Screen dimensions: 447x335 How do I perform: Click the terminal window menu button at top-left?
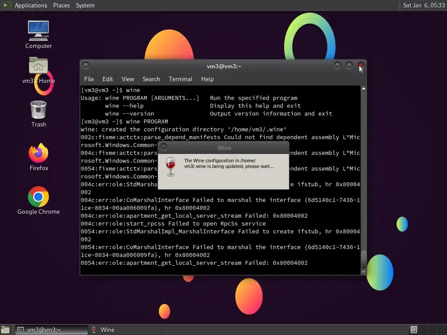86,66
